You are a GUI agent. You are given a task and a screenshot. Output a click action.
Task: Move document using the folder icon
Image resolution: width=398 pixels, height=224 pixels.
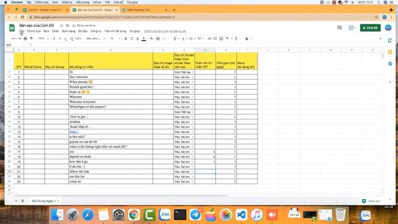click(x=68, y=26)
